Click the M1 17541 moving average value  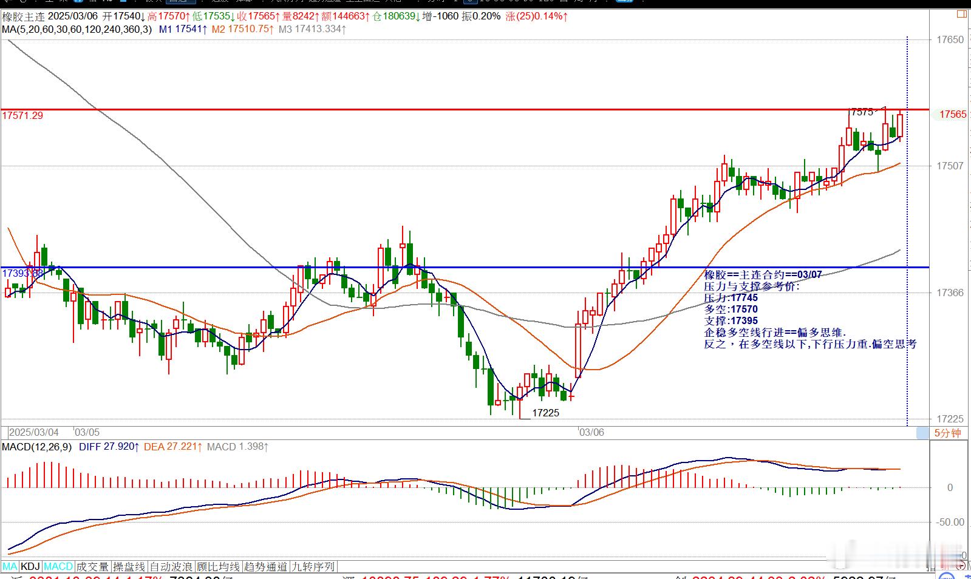click(x=183, y=29)
